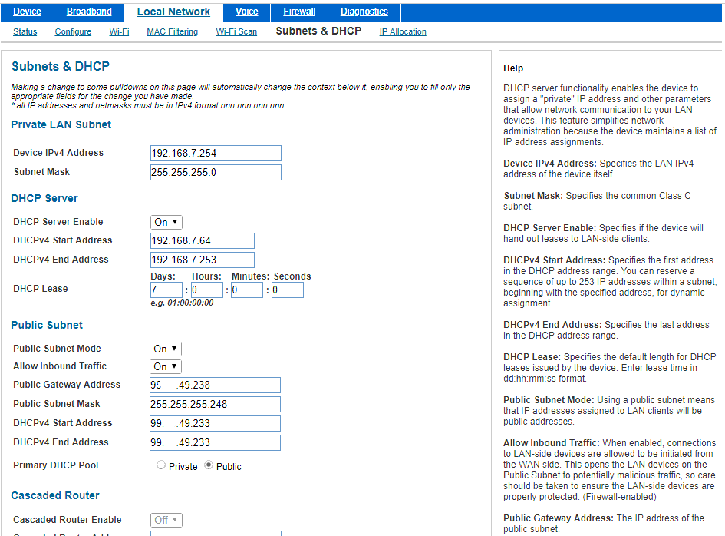
Task: Click the Public Gateway Address field
Action: 215,385
